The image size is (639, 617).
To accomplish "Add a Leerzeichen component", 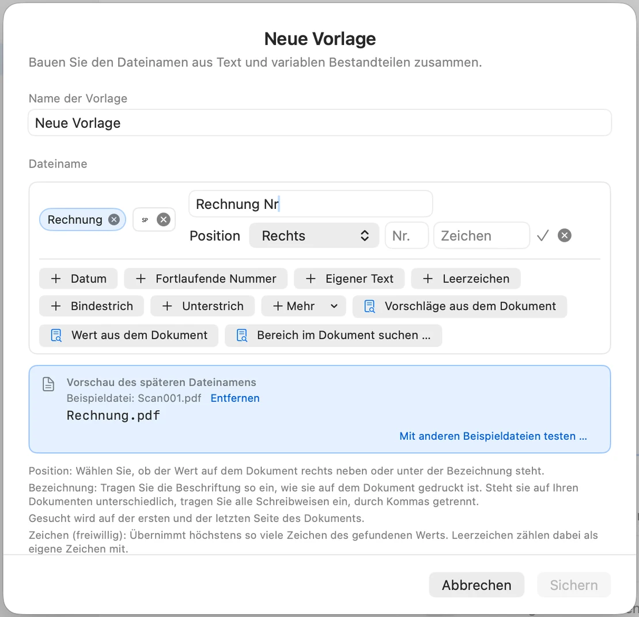I will pyautogui.click(x=466, y=279).
